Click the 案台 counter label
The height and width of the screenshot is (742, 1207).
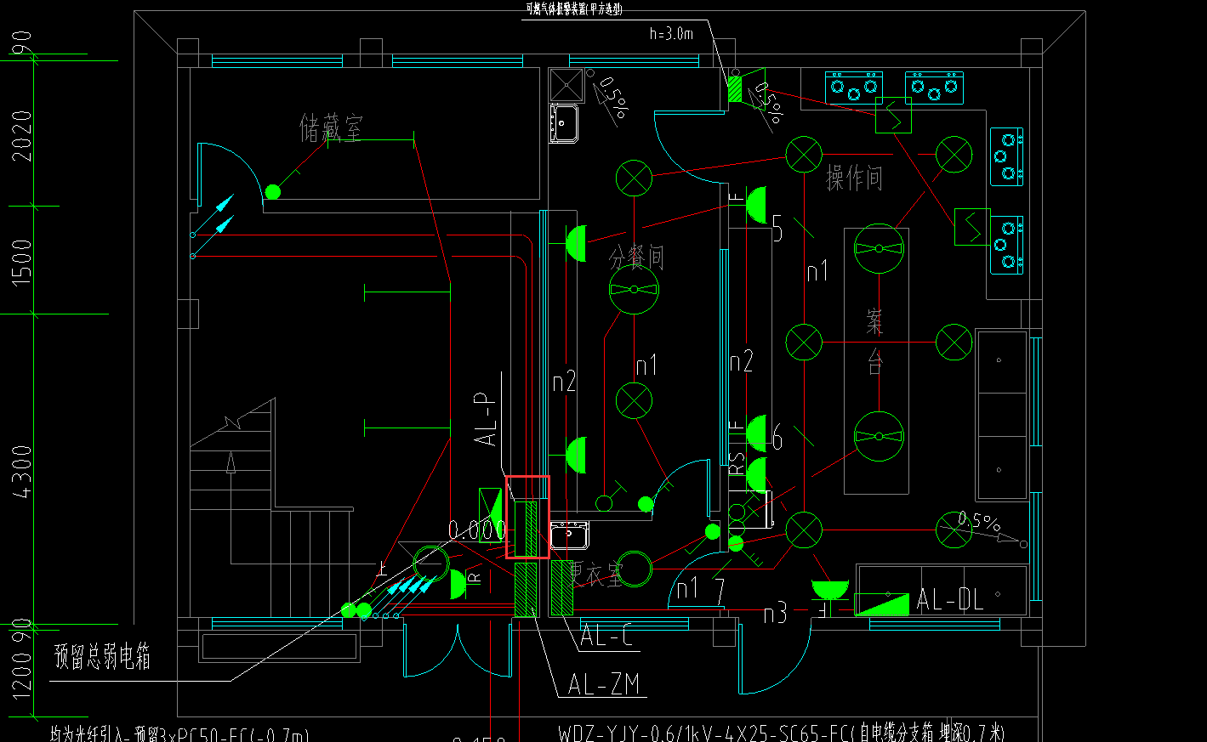(x=875, y=343)
